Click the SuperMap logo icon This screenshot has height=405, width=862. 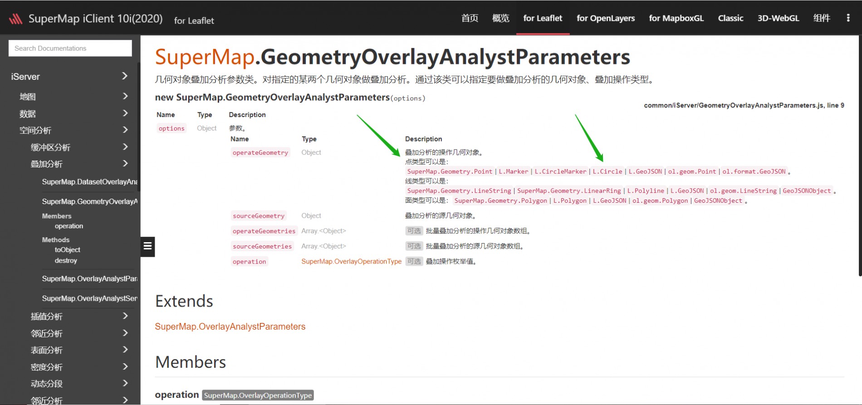click(16, 19)
